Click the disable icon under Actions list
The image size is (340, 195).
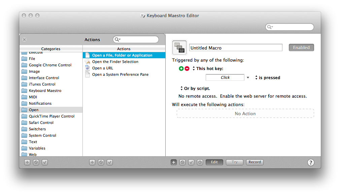pyautogui.click(x=101, y=162)
